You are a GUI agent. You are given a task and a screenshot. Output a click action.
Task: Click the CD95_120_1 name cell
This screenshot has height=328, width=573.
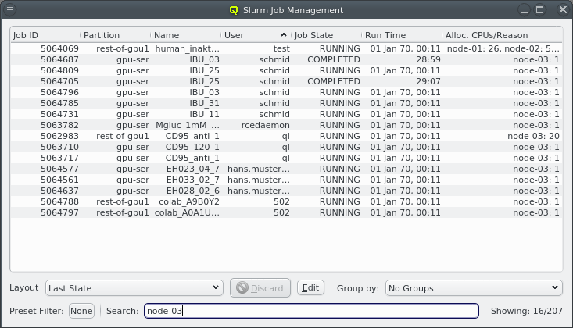[x=192, y=147]
